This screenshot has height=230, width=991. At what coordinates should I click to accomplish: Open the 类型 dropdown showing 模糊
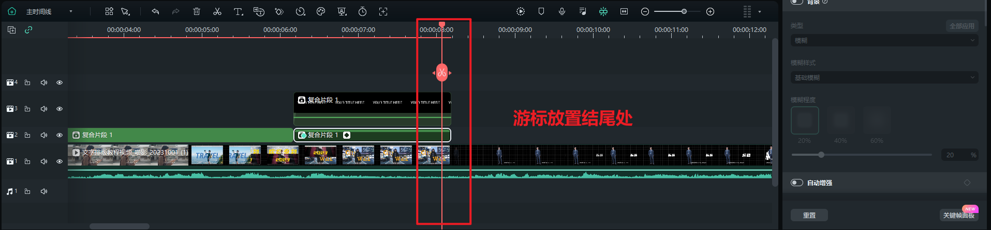pos(884,40)
